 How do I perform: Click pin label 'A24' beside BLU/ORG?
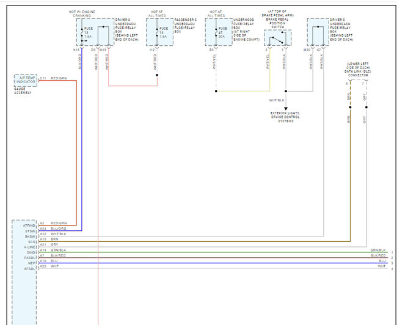(x=43, y=228)
